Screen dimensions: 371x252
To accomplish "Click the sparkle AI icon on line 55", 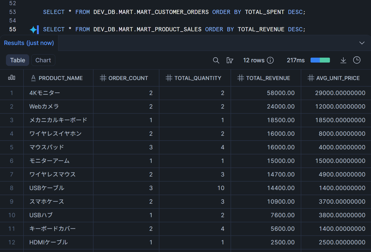I will point(33,29).
